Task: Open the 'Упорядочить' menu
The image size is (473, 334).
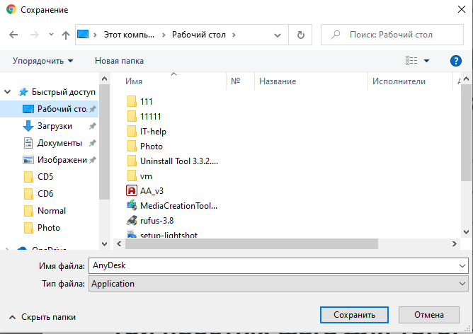Action: coord(42,61)
